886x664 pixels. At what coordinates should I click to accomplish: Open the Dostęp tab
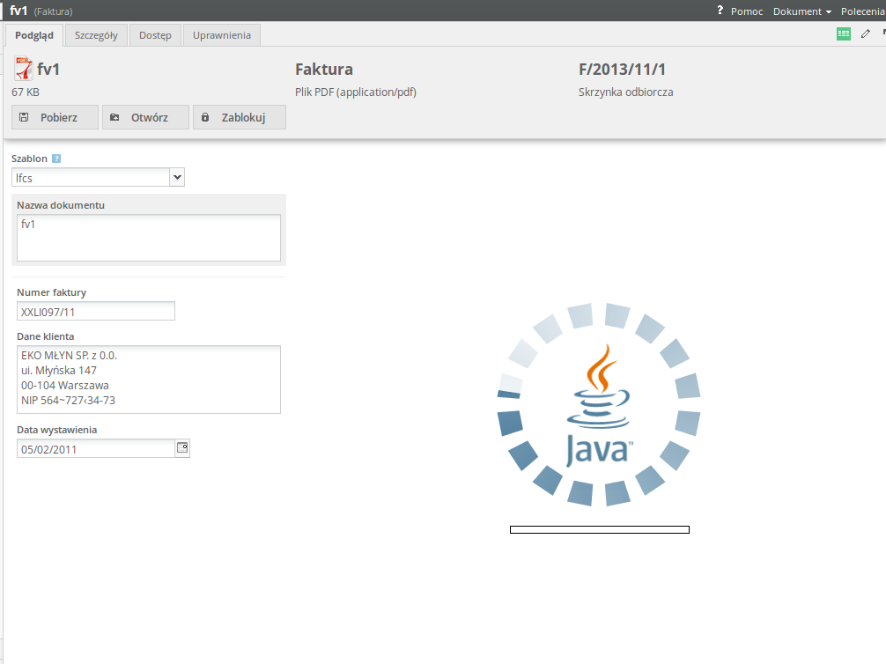(155, 35)
